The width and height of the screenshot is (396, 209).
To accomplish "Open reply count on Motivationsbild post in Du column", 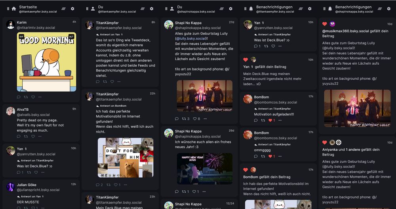I will click(x=99, y=185).
